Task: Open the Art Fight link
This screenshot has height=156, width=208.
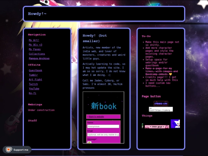Action: [x=35, y=80]
